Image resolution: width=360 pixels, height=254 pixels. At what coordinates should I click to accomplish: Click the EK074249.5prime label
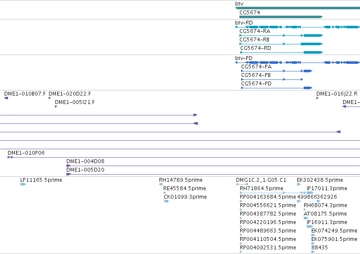(334, 231)
